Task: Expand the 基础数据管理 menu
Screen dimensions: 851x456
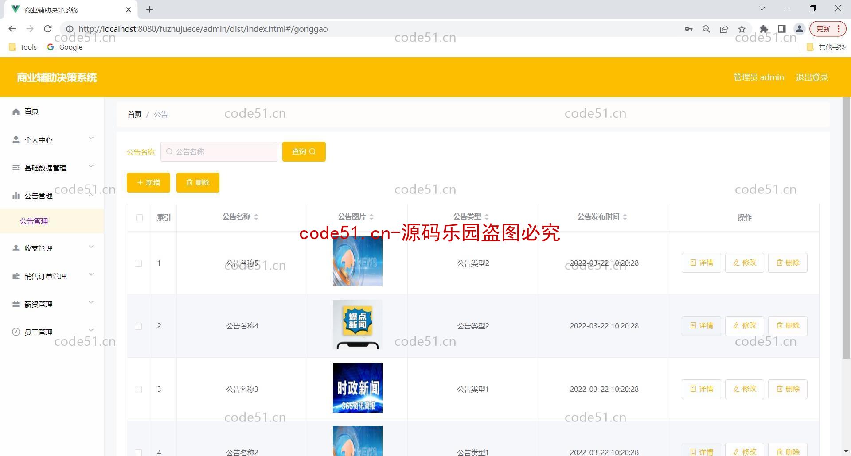Action: click(52, 168)
